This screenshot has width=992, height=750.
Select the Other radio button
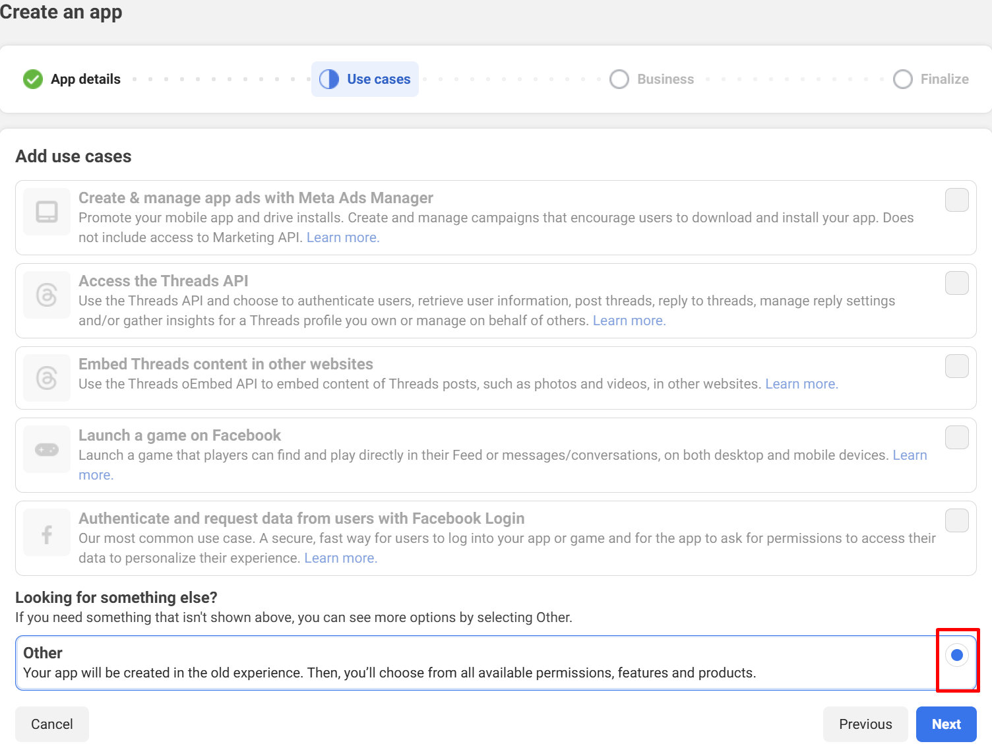[956, 655]
